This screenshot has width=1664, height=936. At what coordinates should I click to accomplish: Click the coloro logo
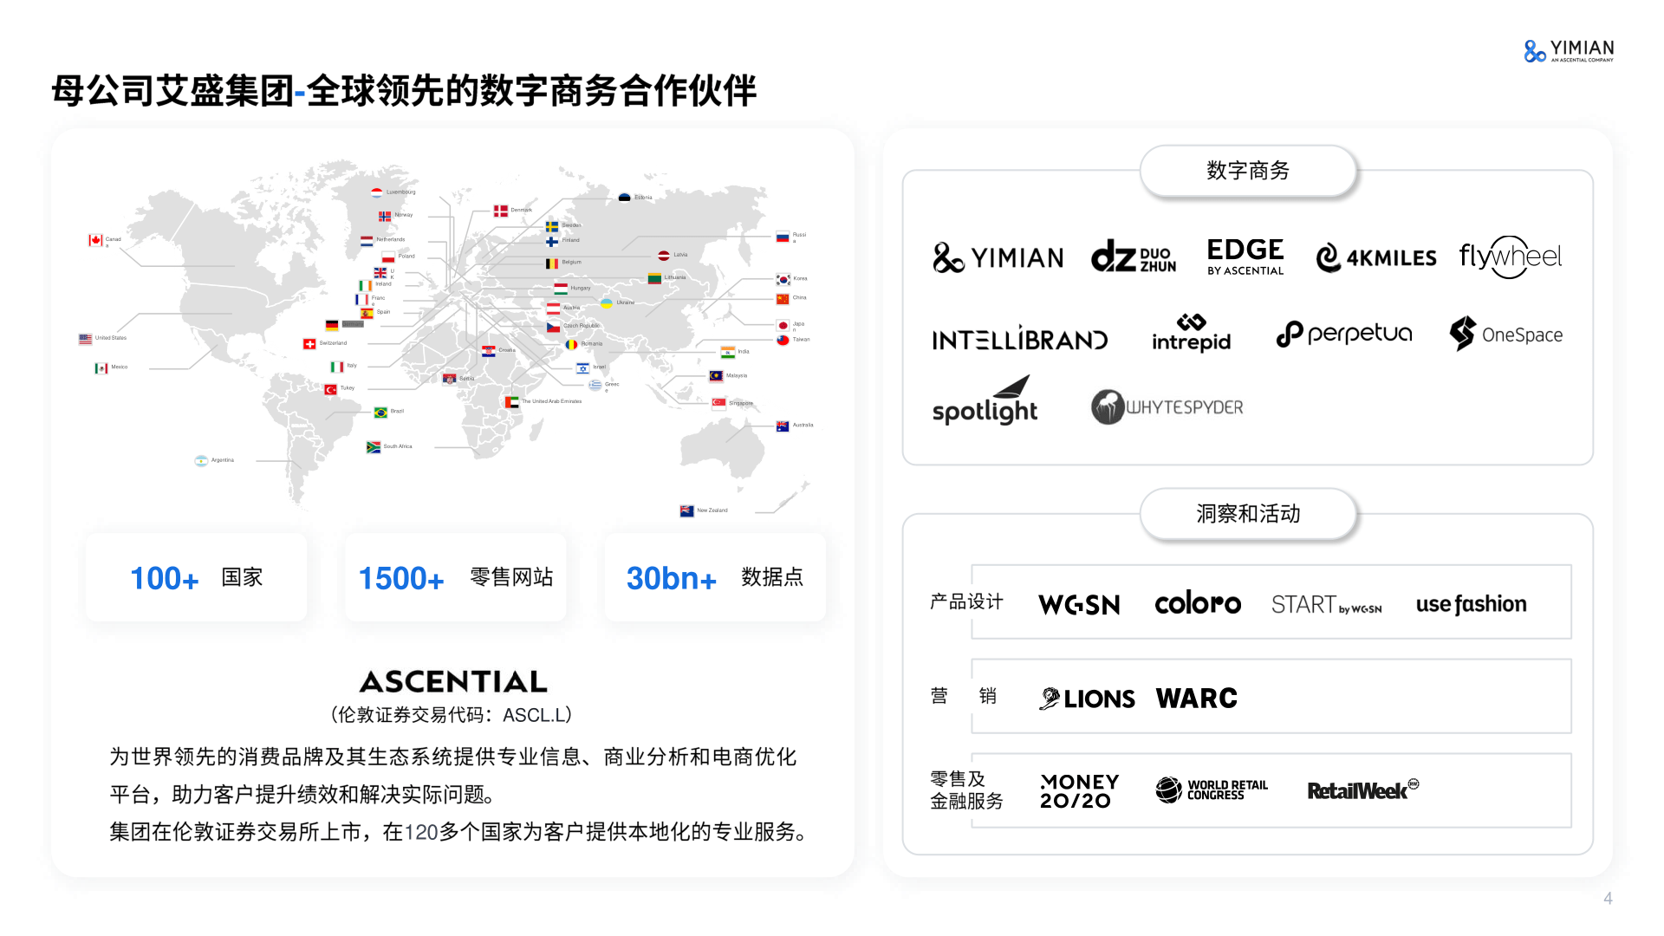pos(1198,603)
